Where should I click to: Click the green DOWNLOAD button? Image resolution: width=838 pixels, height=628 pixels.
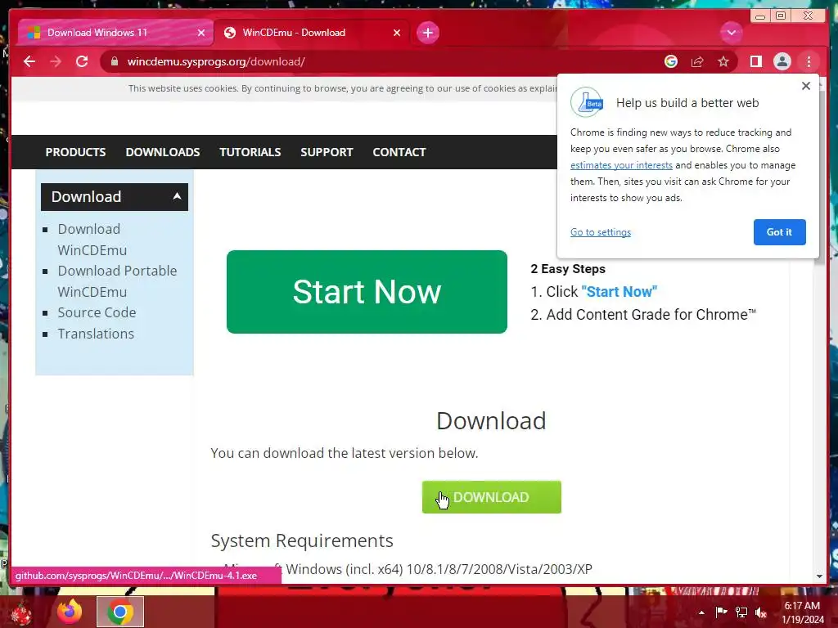[x=492, y=497]
